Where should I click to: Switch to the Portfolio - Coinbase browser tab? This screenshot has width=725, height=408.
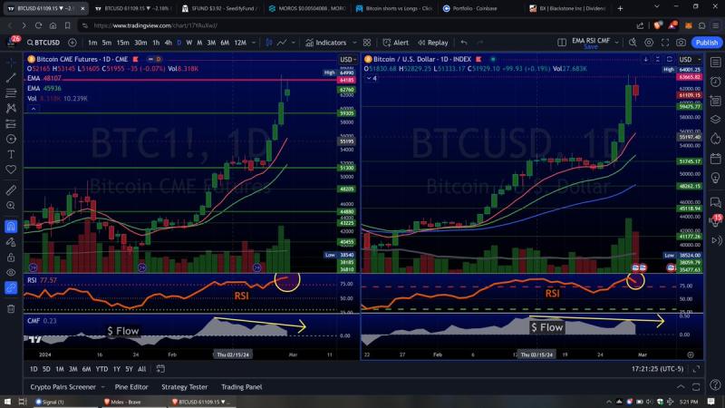coord(477,8)
